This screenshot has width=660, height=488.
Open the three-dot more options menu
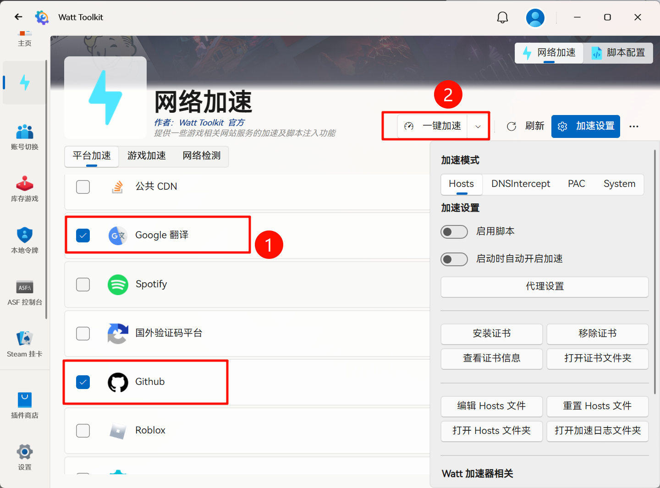(634, 126)
